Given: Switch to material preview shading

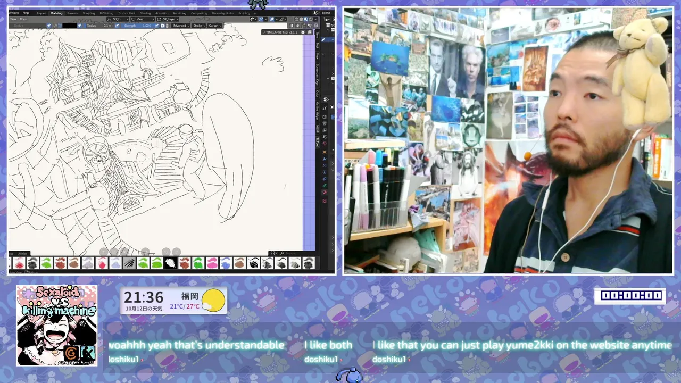Looking at the screenshot, I should coord(306,19).
